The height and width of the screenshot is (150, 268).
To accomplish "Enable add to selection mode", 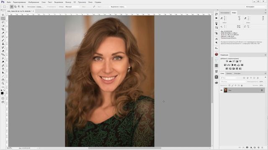I will [x=15, y=7].
